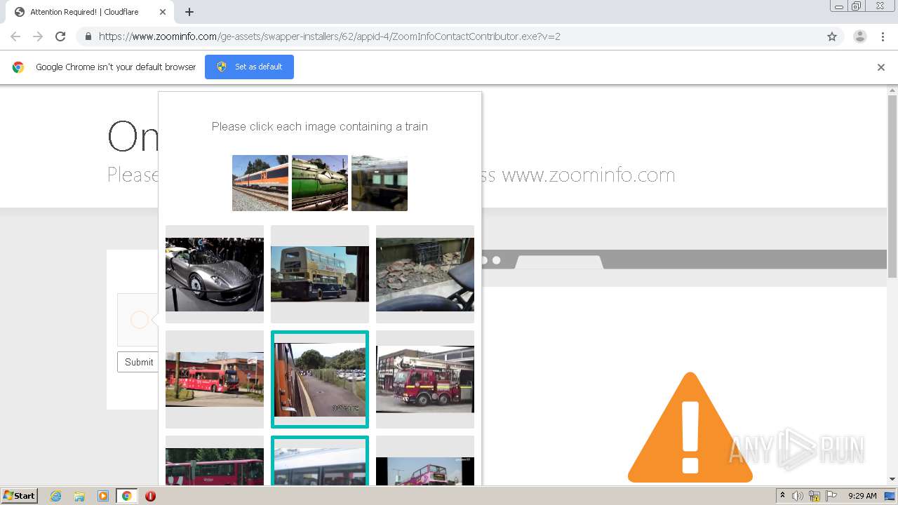Select the yellow double-decker bus image
The image size is (898, 505).
tap(320, 274)
